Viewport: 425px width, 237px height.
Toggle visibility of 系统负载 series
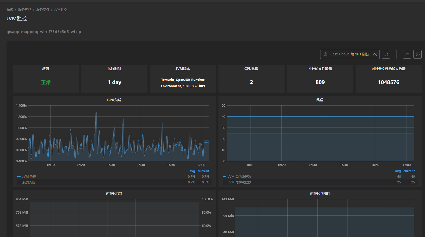[28, 182]
